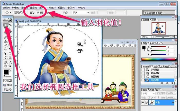
Task: Switch to full screen mode with menu bar
Action: click(x=7, y=85)
